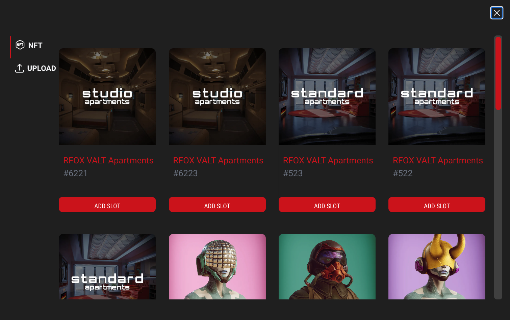Close the dialog with the X button

497,13
